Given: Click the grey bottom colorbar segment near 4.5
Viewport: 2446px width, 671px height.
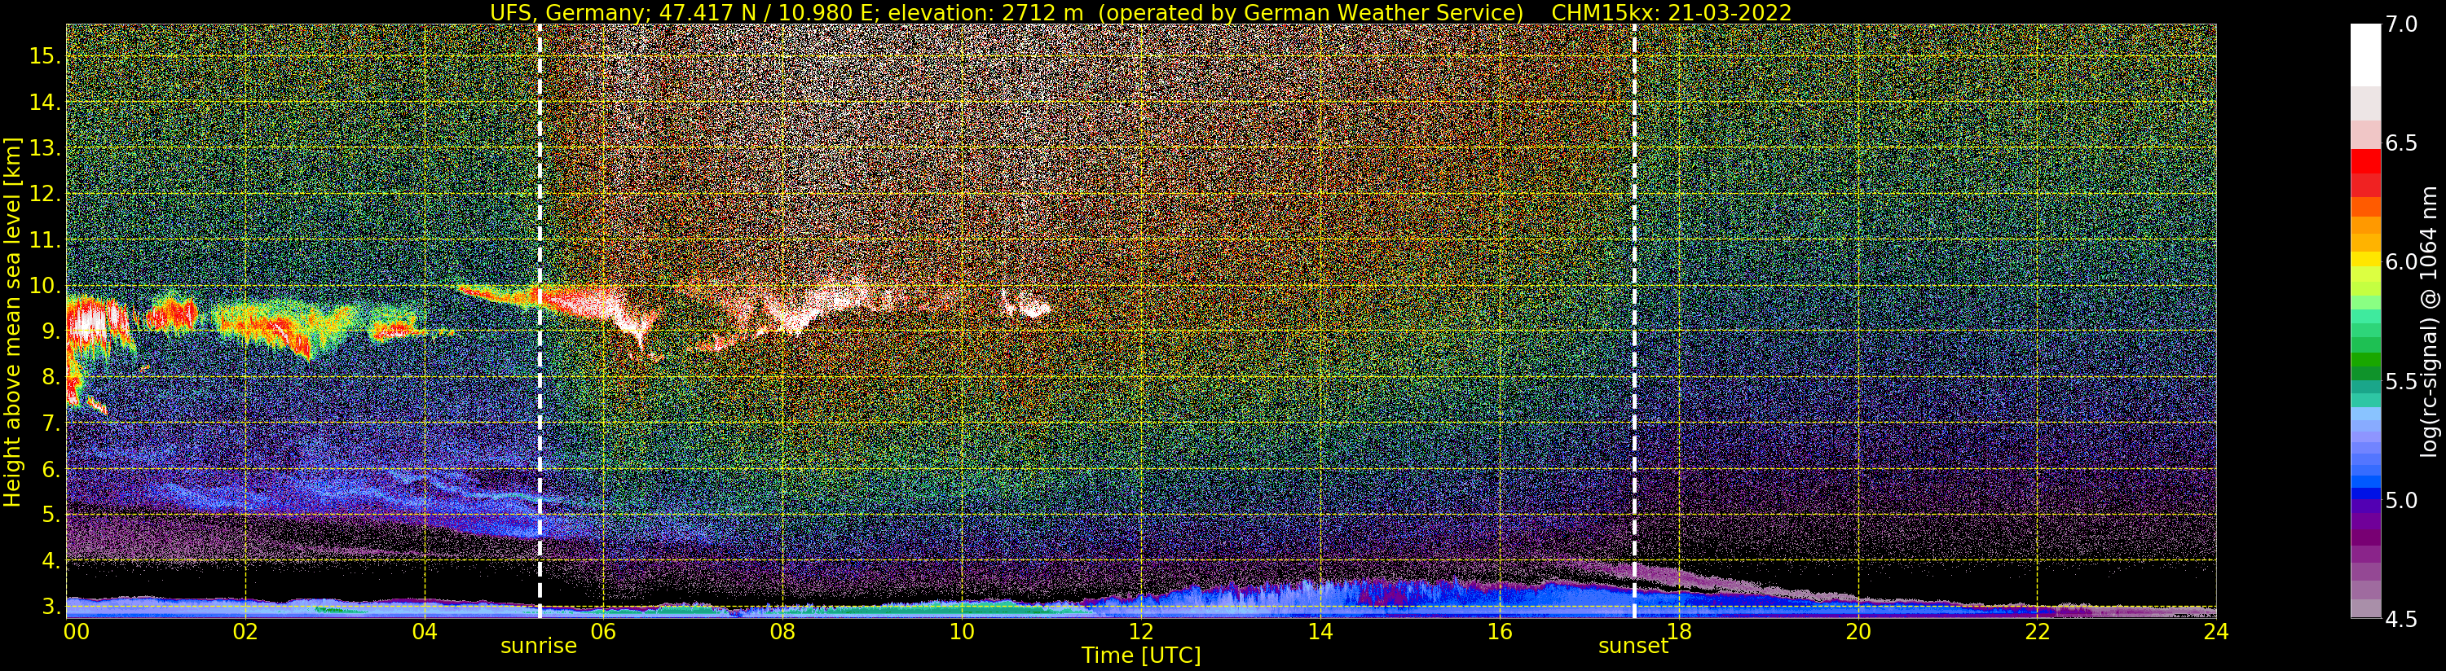Looking at the screenshot, I should (2365, 609).
